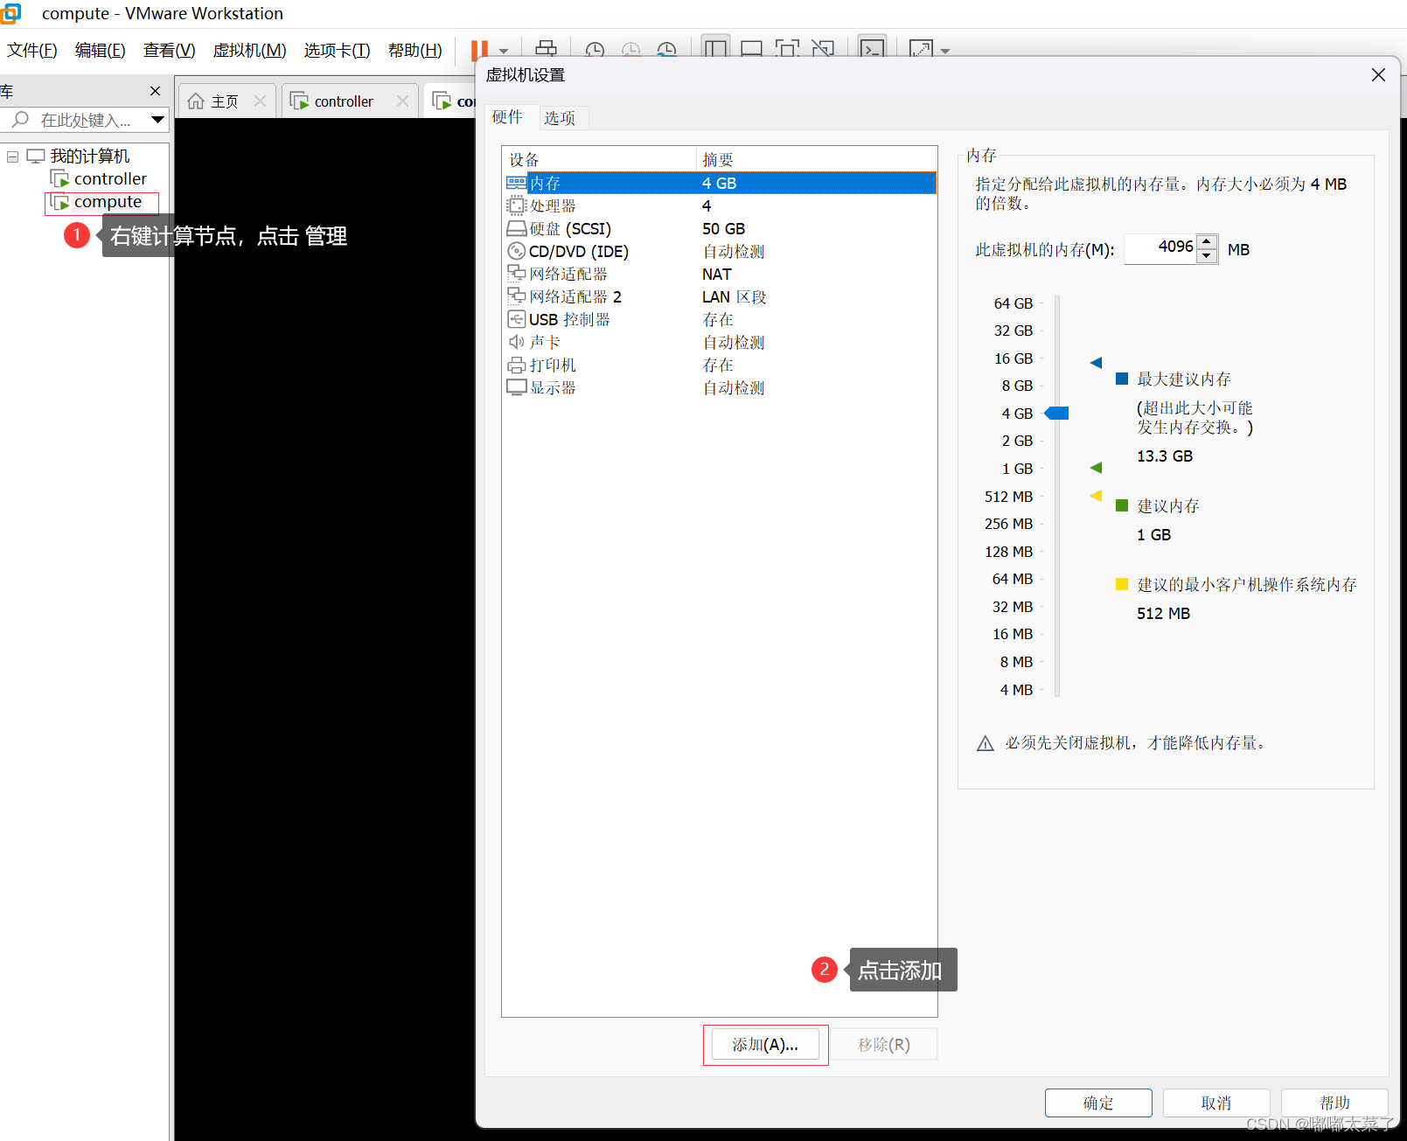This screenshot has width=1407, height=1141.
Task: Select the 硬盘 (SCSI) hard disk icon
Action: 518,228
